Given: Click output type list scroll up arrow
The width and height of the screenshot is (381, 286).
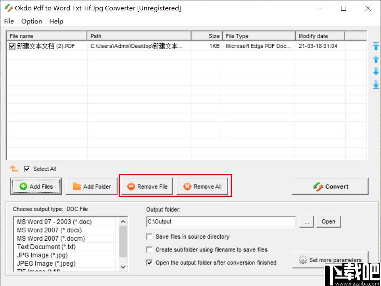Looking at the screenshot, I should [123, 221].
